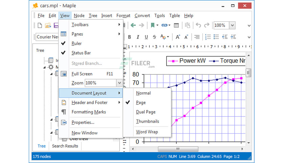The height and width of the screenshot is (163, 283).
Task: Open the Hyperlink dropdown arrow
Action: point(169,25)
